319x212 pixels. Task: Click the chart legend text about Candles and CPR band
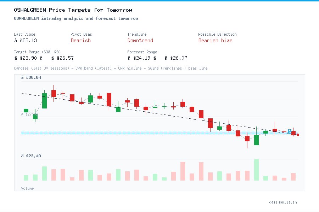pyautogui.click(x=111, y=68)
